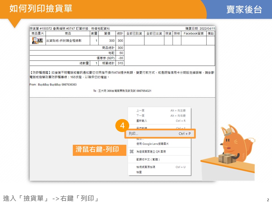The image size is (272, 204).
Task: Click 檢查 at bottom of context menu
Action: coord(139,172)
